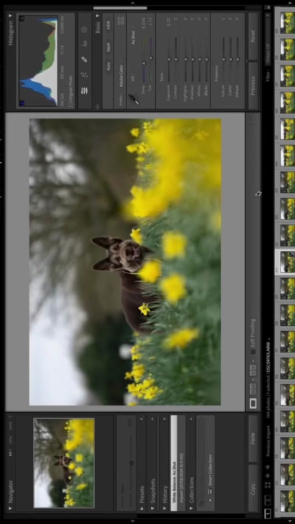
Task: Select the Red Eye Correction tool
Action: point(84,44)
